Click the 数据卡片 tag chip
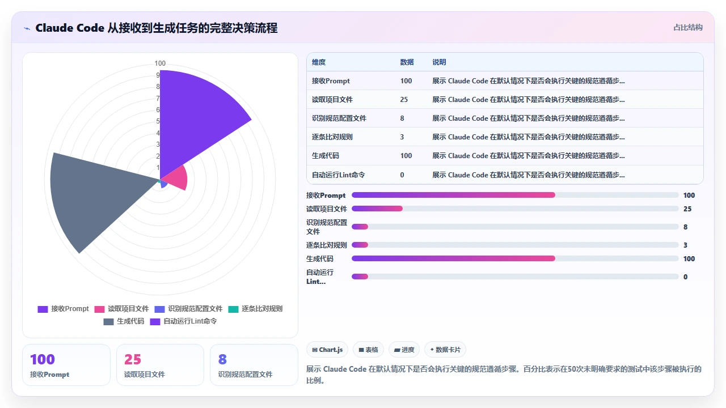Image resolution: width=726 pixels, height=408 pixels. coord(445,350)
